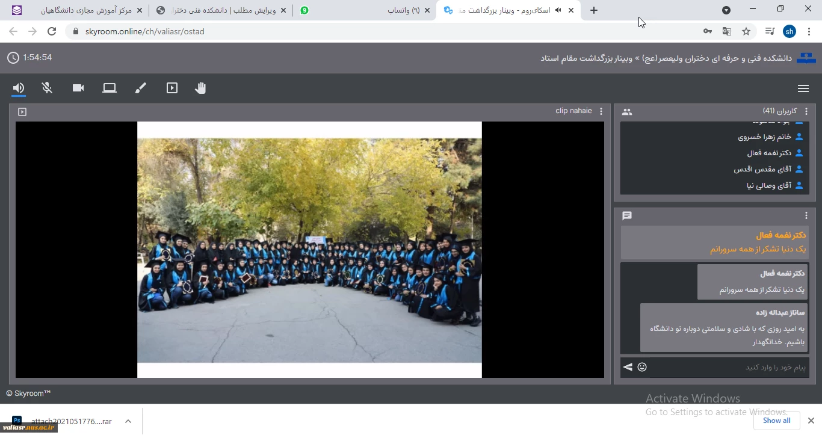Click the graduation group photo in clip
This screenshot has width=822, height=438.
coord(309,250)
